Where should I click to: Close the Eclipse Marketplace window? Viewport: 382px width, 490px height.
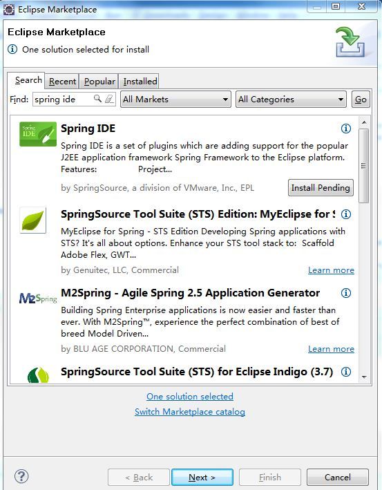coord(362,6)
